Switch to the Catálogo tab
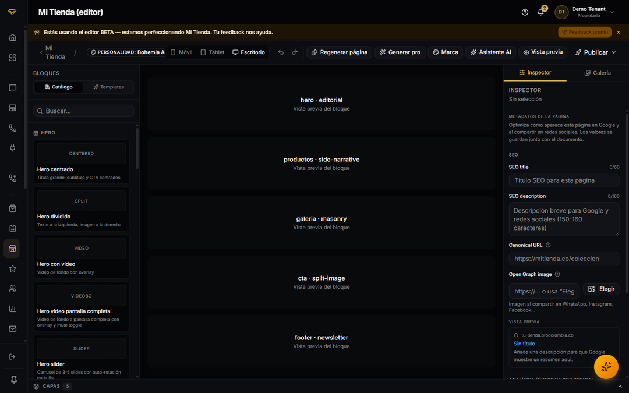Screen dimensions: 629x393 point(59,87)
